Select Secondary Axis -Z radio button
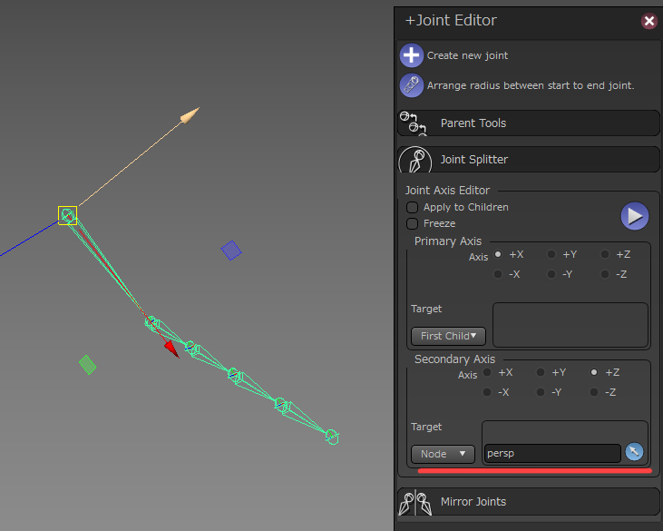Viewport: 663px width, 531px height. [x=594, y=392]
